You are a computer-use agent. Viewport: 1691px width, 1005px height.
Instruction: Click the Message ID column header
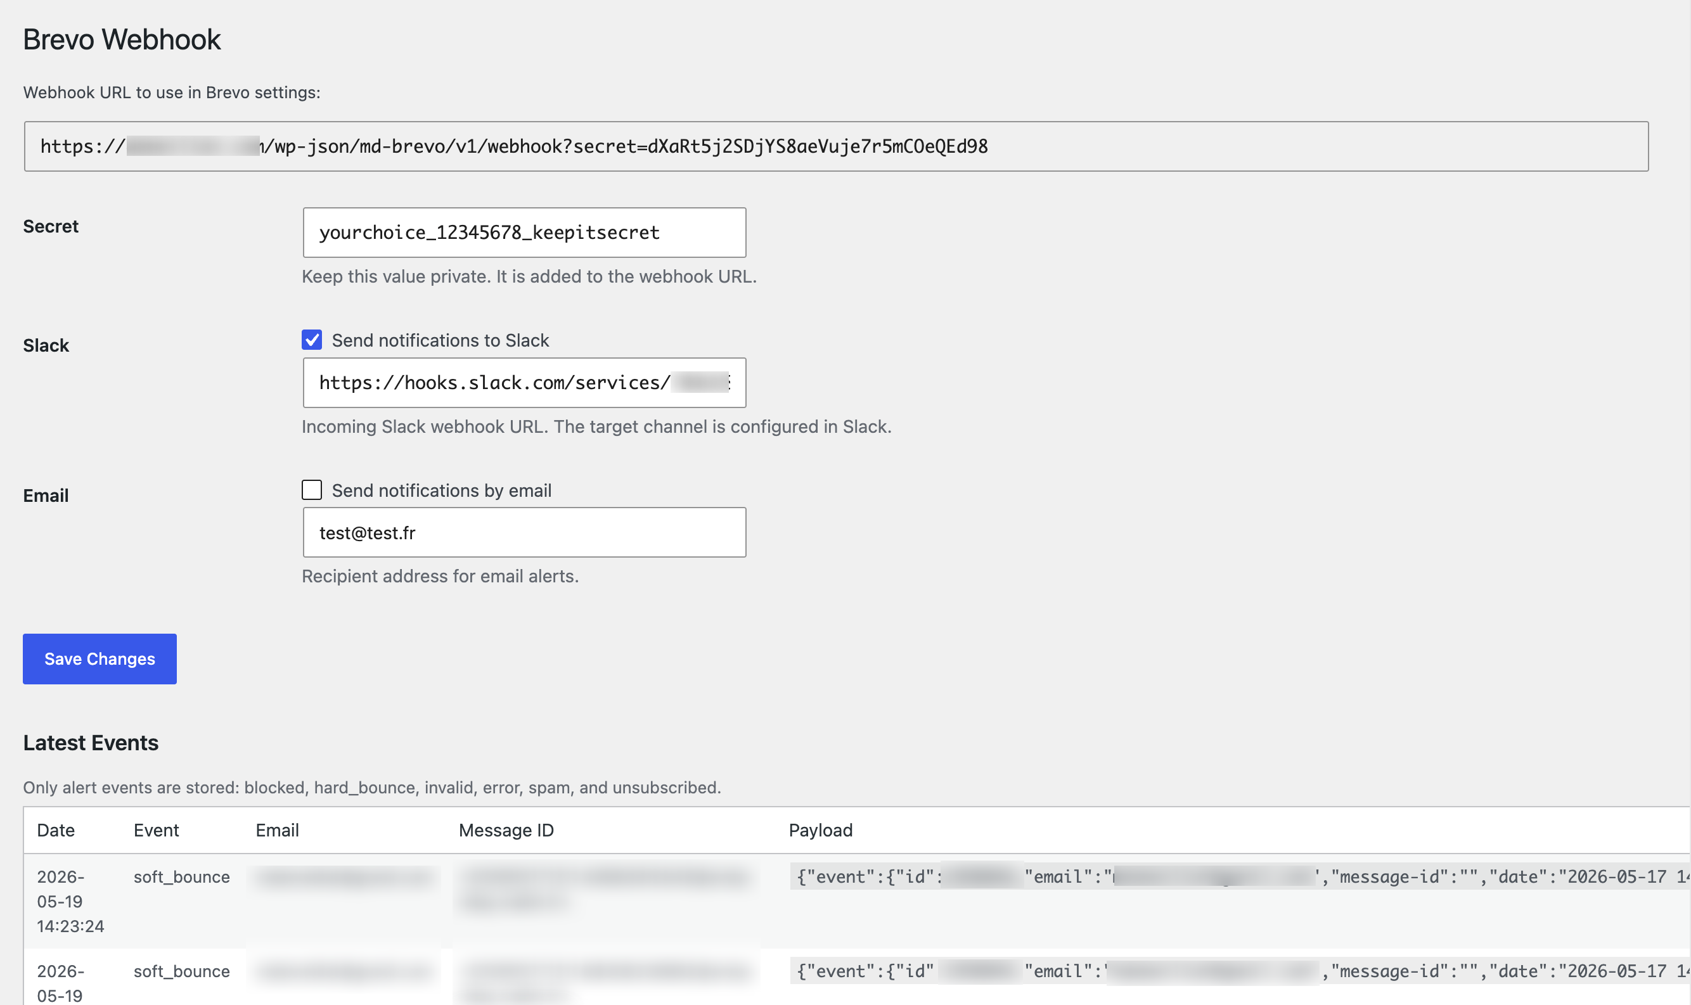click(506, 830)
